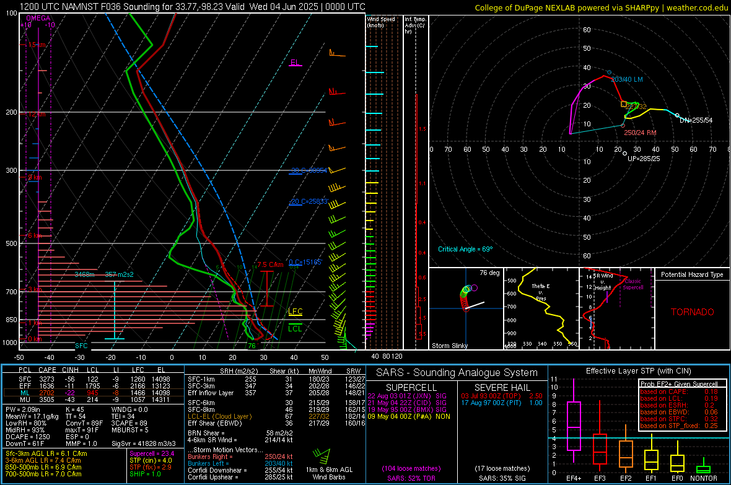Screen dimensions: 731x485
Task: Click '(104 loose matches)' text
Action: pyautogui.click(x=411, y=468)
